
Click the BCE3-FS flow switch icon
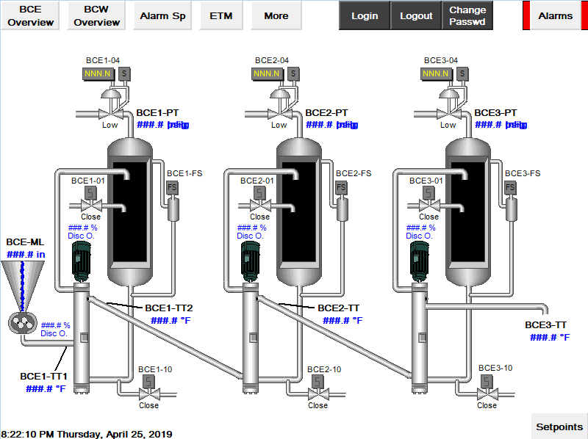pos(510,187)
